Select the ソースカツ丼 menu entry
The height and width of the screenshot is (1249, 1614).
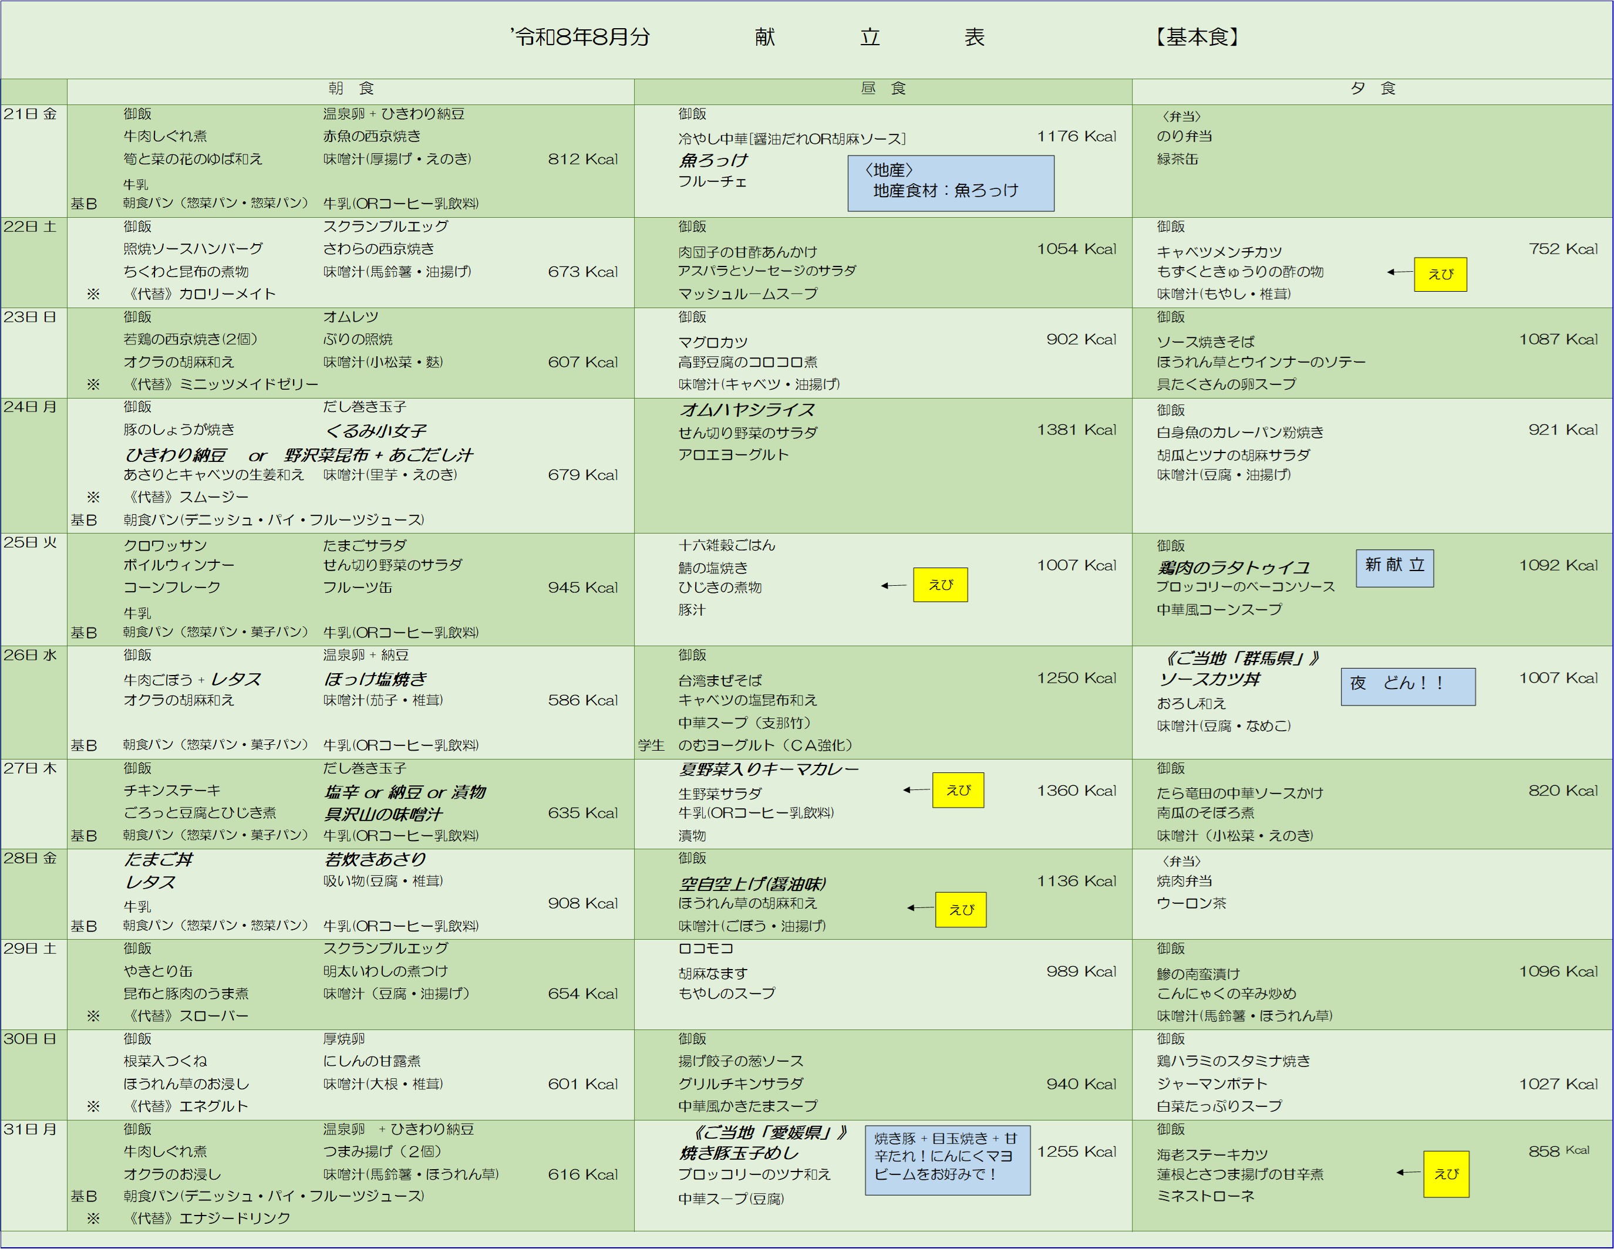pos(1209,680)
